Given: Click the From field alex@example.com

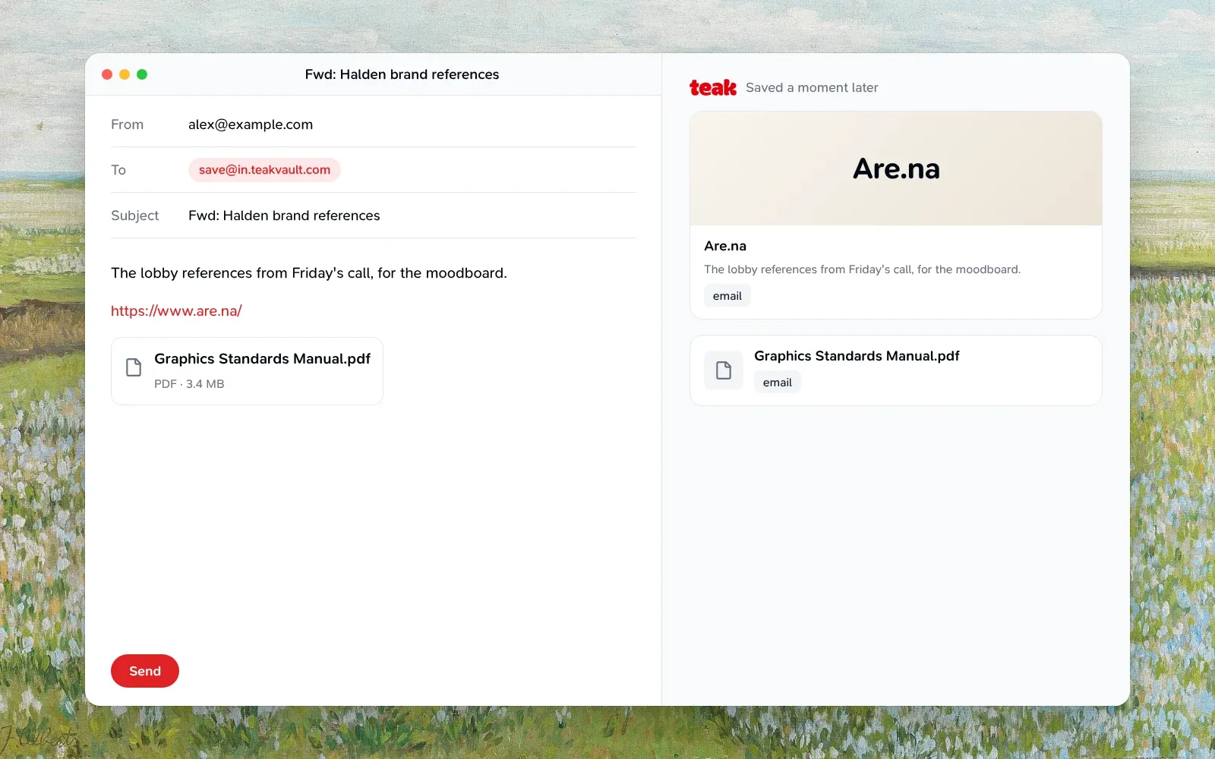Looking at the screenshot, I should pyautogui.click(x=251, y=124).
